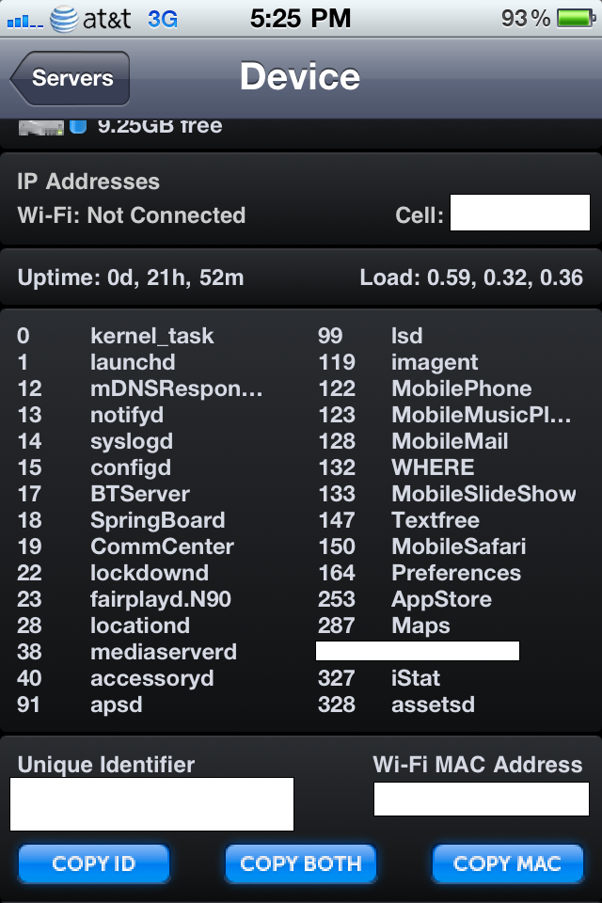Tap the 5:25 PM clock in status bar
The image size is (602, 903).
click(300, 19)
